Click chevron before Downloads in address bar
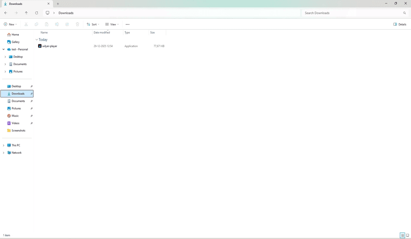The width and height of the screenshot is (411, 239). (54, 13)
